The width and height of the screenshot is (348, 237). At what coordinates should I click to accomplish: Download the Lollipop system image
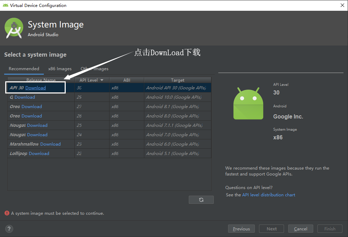pyautogui.click(x=39, y=153)
